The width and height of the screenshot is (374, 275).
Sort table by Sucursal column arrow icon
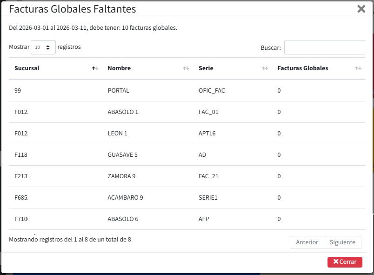click(95, 68)
